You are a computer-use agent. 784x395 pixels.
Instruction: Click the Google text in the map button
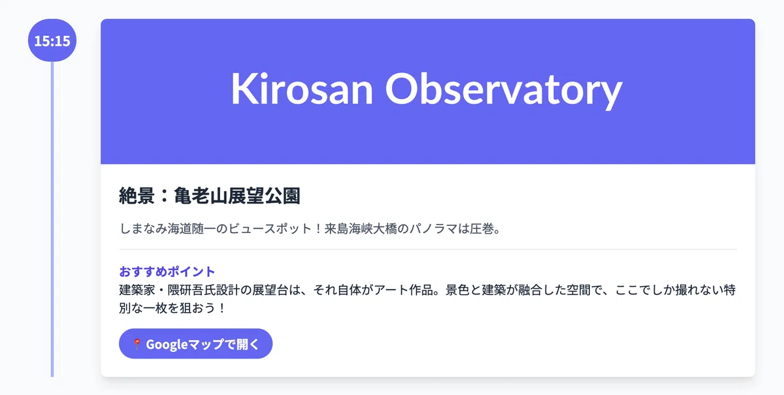[167, 344]
